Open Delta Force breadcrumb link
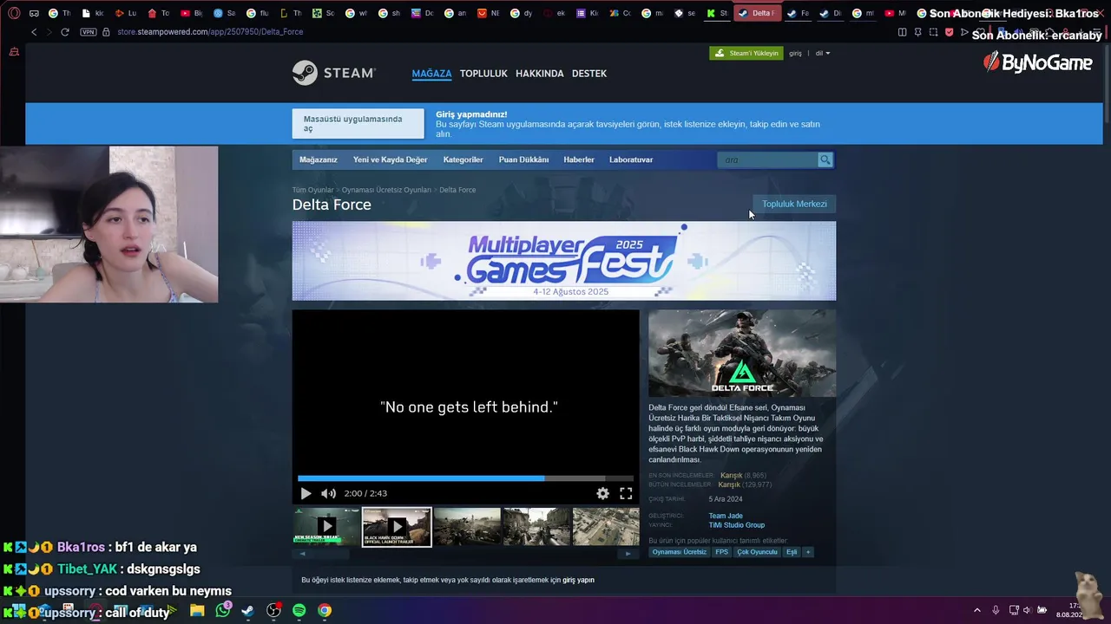 tap(457, 190)
